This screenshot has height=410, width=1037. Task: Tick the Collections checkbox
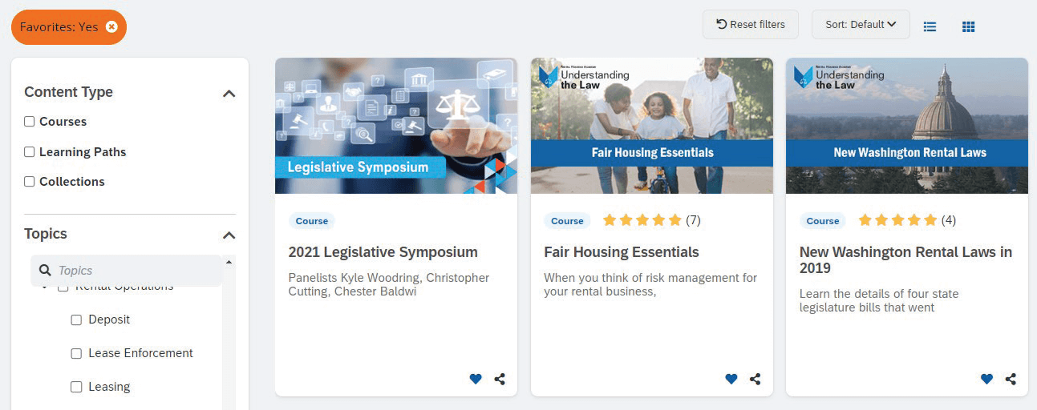(30, 182)
